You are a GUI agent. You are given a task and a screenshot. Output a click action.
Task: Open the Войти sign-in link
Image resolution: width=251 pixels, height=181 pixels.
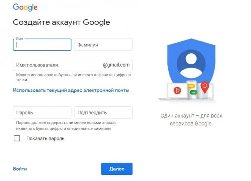20,169
